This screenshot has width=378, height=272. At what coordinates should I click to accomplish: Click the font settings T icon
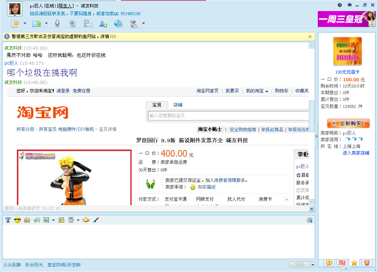tap(8, 220)
